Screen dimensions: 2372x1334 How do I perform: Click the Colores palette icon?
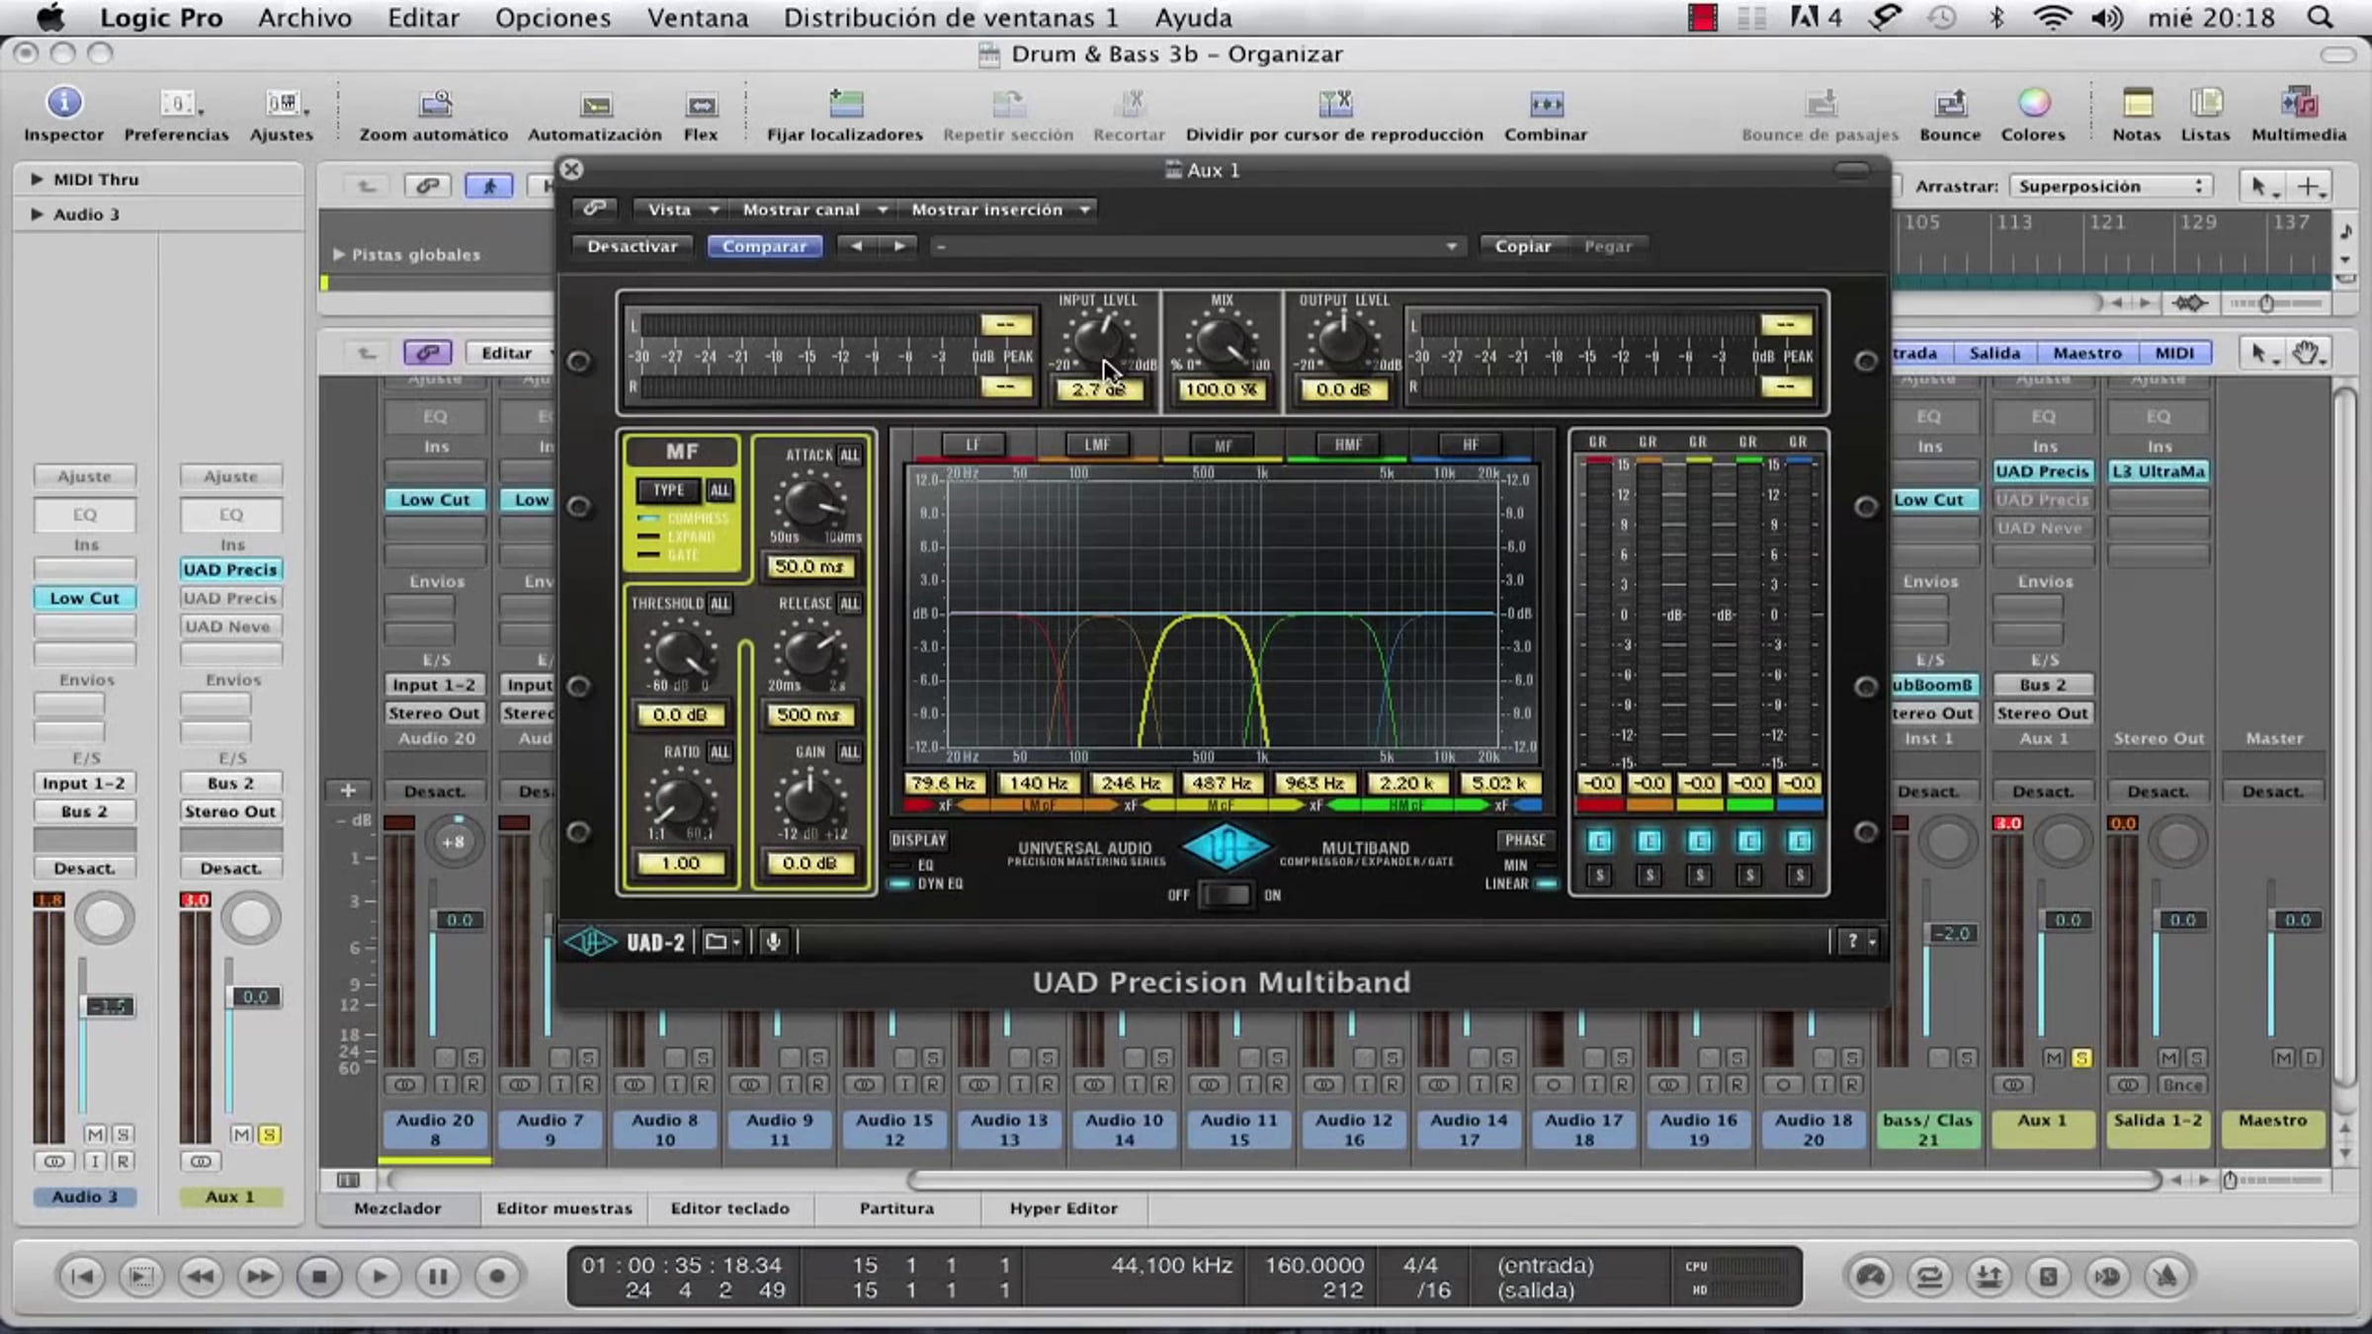(2033, 103)
